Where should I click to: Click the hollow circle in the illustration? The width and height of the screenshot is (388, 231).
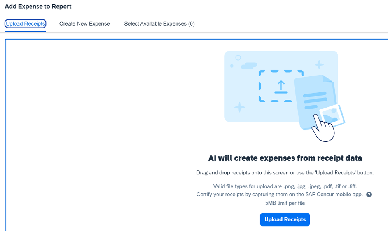coord(238,57)
